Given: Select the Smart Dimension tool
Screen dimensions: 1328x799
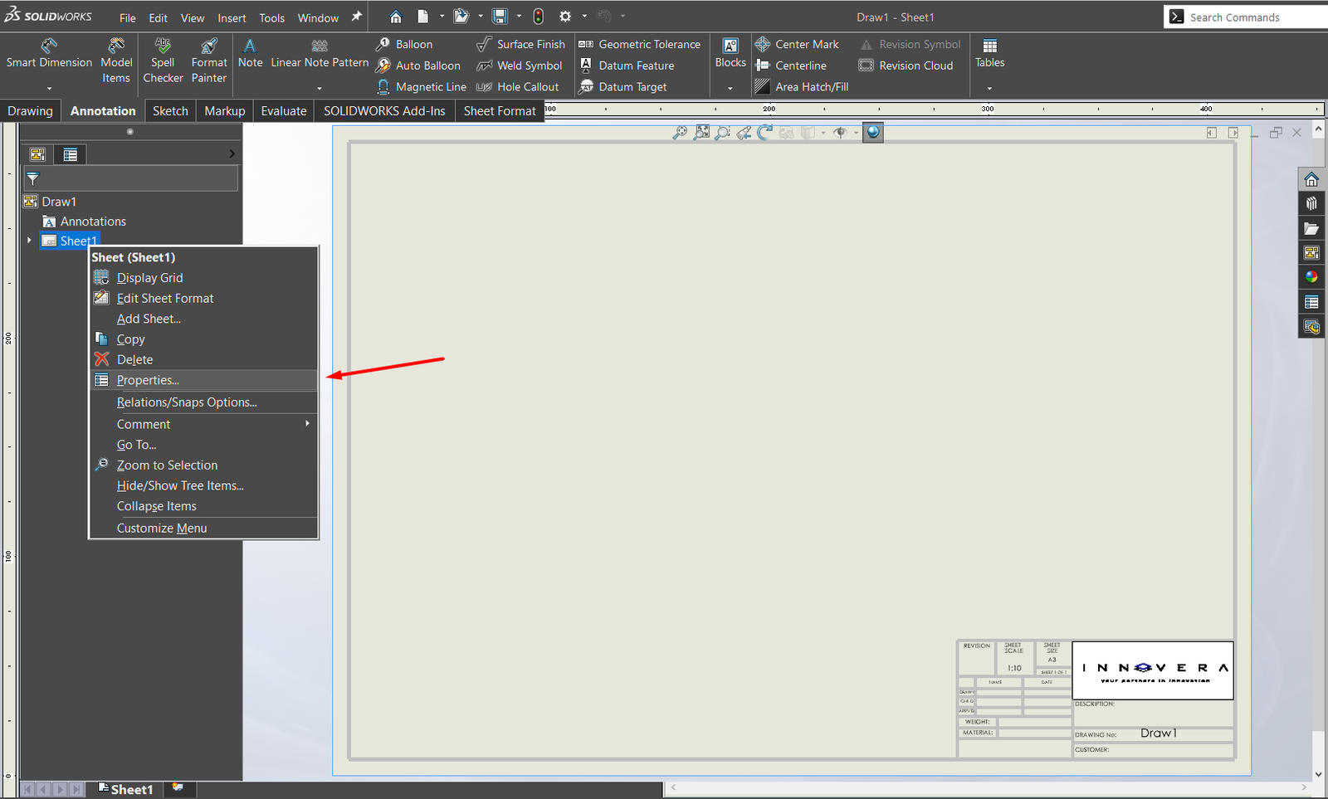Looking at the screenshot, I should pyautogui.click(x=49, y=52).
